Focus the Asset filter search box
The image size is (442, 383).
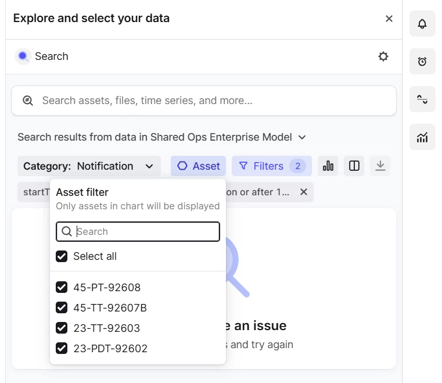point(138,231)
